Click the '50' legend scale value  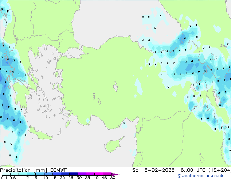coord(113,178)
